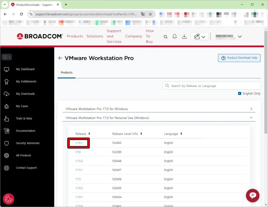This screenshot has height=207, width=268.
Task: Expand VMware Workstation Pro 17.0 for Windows
Action: (251, 109)
